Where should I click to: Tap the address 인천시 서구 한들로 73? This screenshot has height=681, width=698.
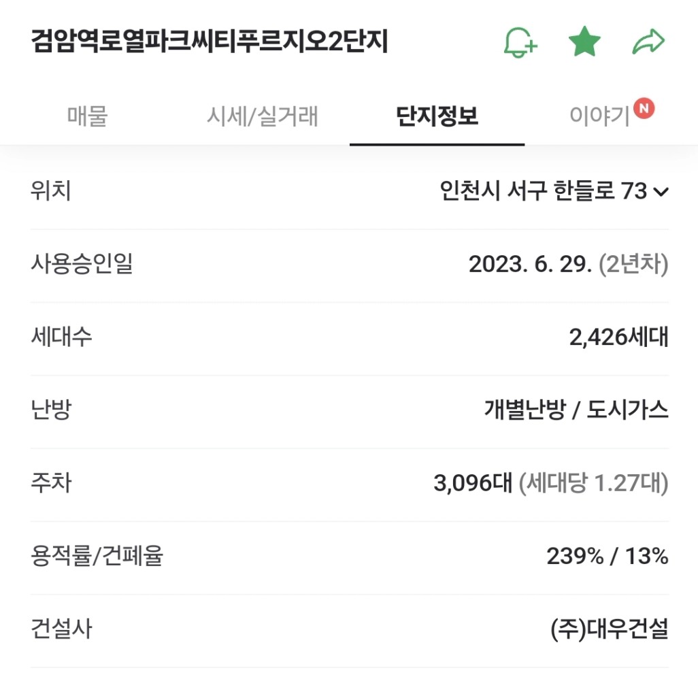pyautogui.click(x=543, y=190)
